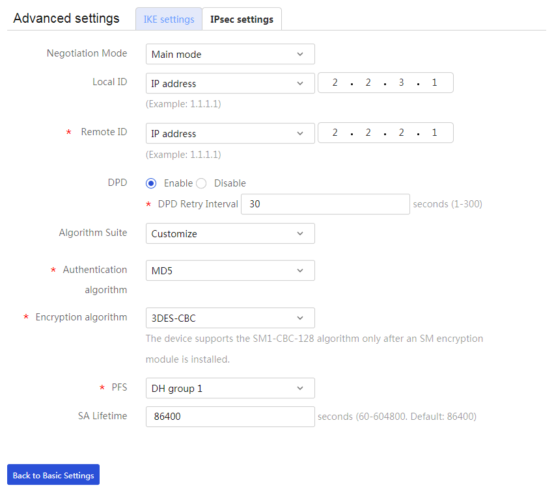Click the Negotiation Mode label

click(87, 53)
